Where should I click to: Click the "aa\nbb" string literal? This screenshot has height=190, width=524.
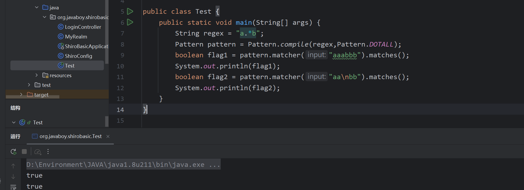[x=345, y=77]
